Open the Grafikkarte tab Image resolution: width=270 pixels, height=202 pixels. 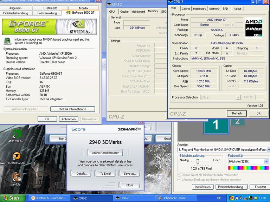[50, 8]
